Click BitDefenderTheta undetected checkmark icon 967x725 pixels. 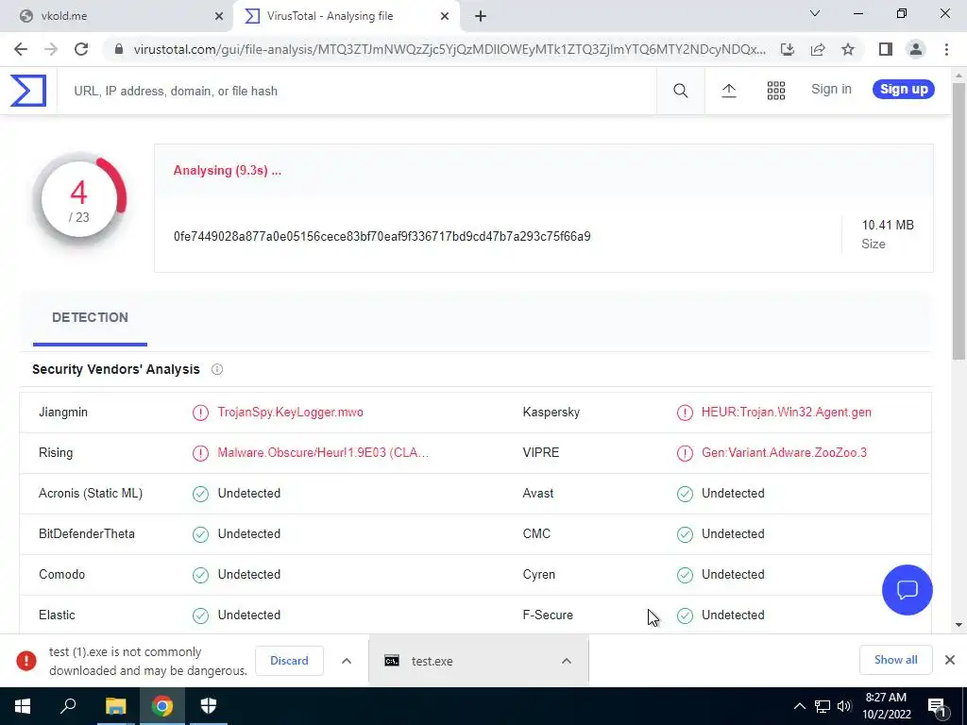point(200,534)
